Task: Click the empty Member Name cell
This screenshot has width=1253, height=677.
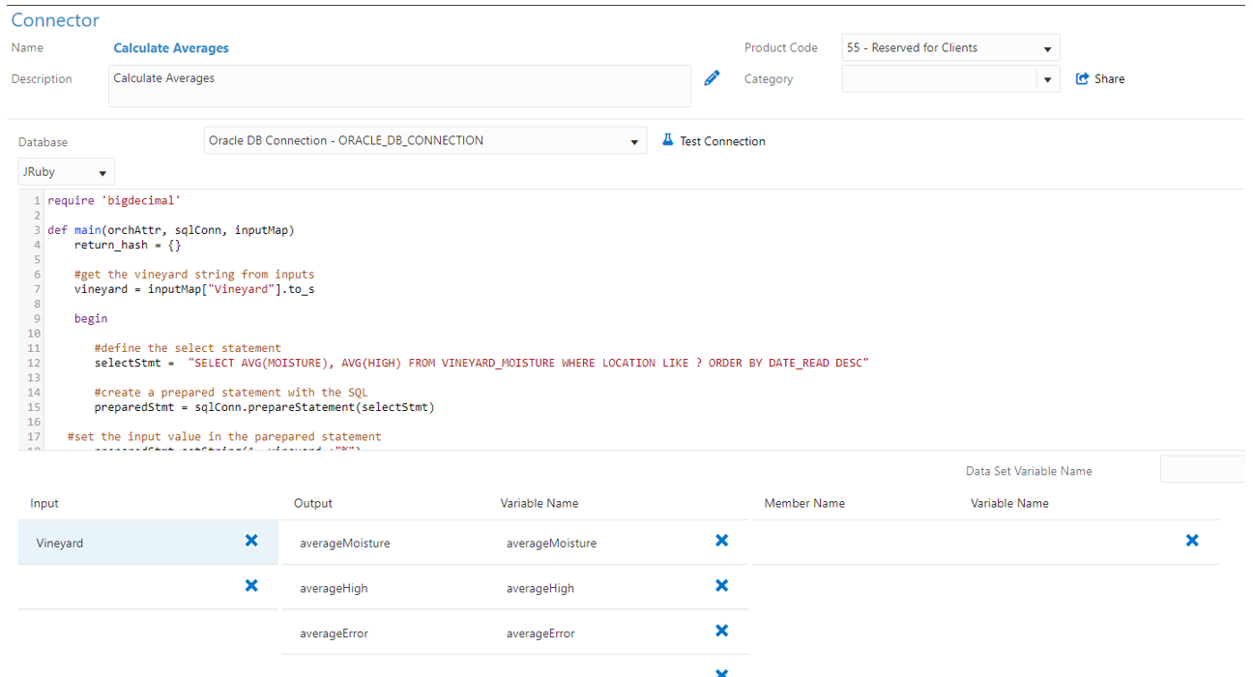Action: pyautogui.click(x=856, y=543)
